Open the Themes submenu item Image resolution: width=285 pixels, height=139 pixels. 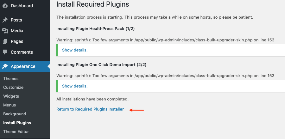(11, 78)
